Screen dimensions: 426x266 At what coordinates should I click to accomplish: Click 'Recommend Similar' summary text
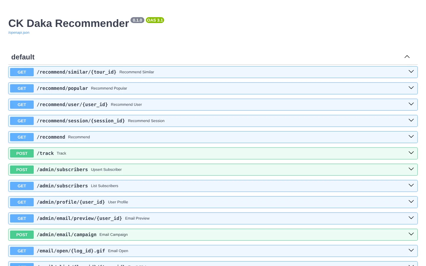137,72
